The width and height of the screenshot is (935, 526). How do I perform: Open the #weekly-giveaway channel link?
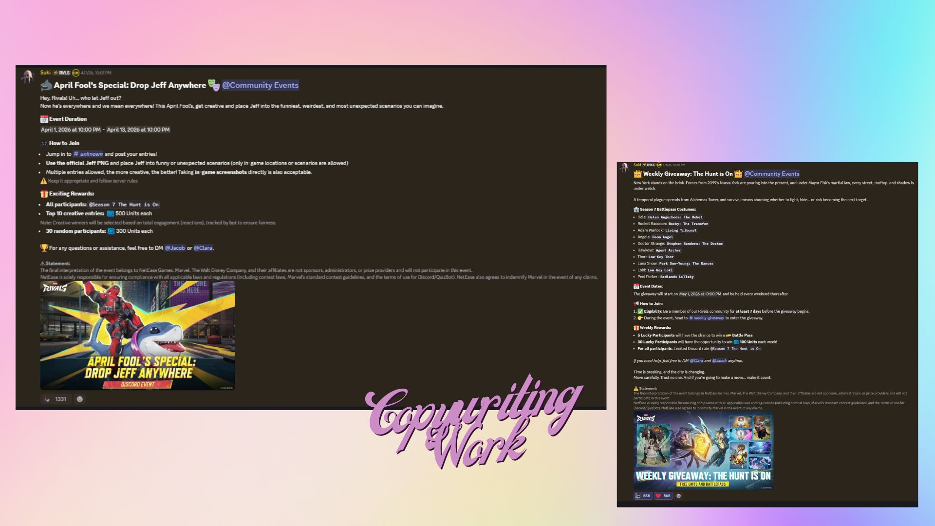(706, 318)
